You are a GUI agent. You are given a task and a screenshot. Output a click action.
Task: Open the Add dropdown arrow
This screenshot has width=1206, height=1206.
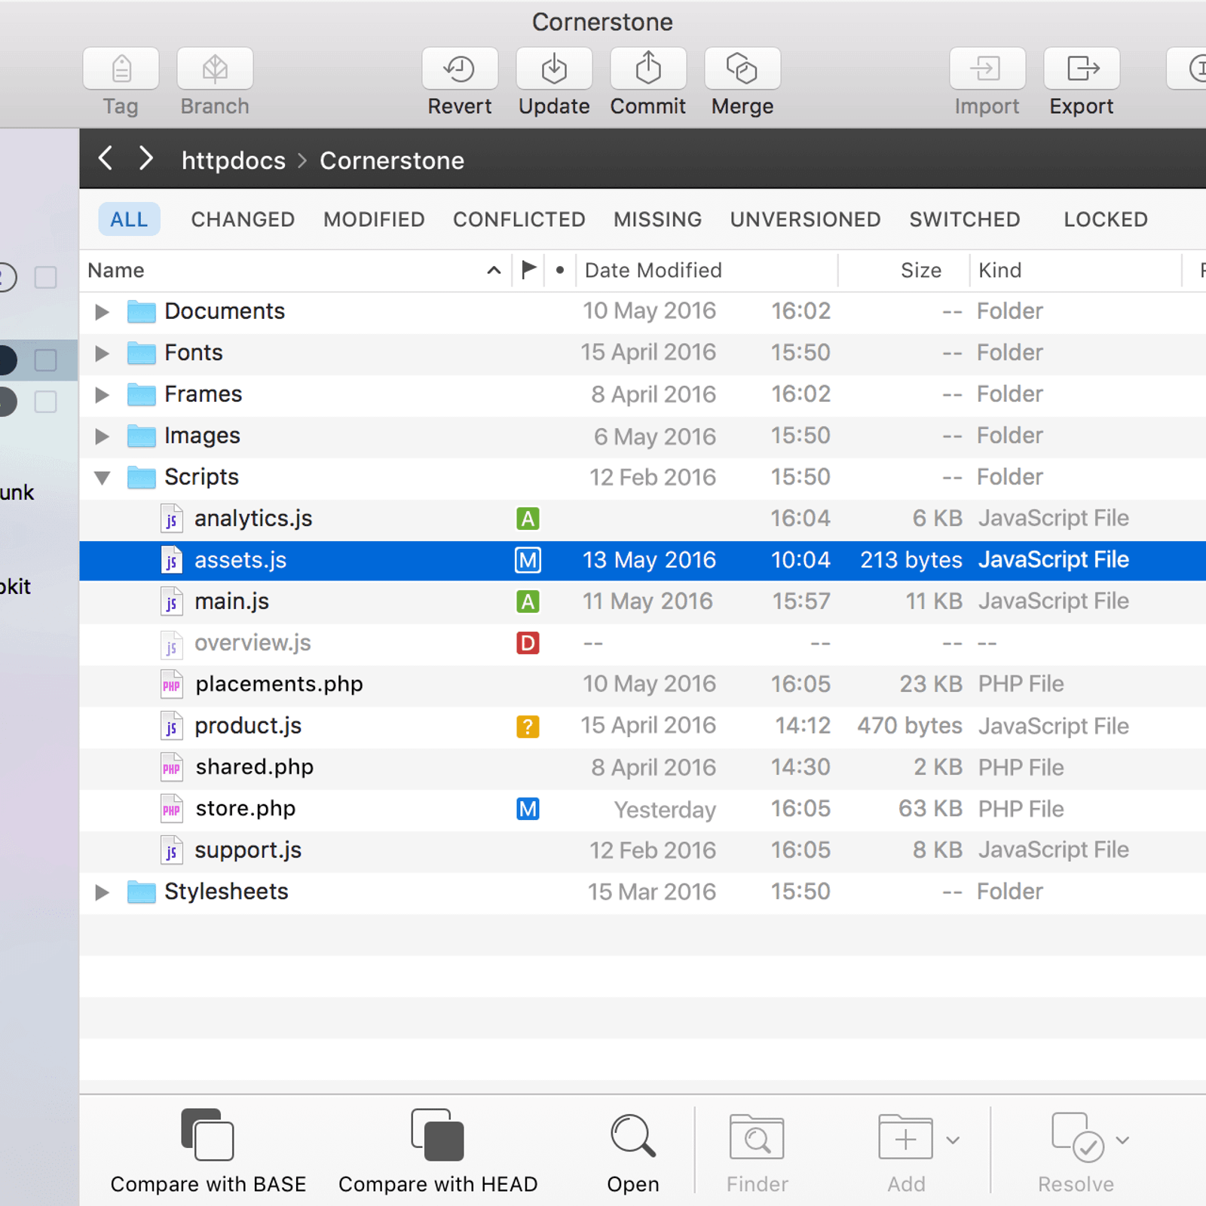point(953,1140)
